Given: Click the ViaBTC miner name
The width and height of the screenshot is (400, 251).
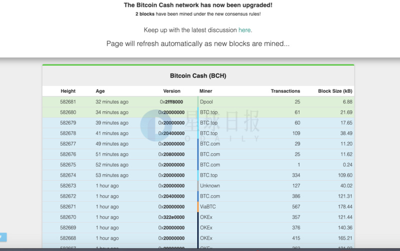Looking at the screenshot, I should coord(208,207).
